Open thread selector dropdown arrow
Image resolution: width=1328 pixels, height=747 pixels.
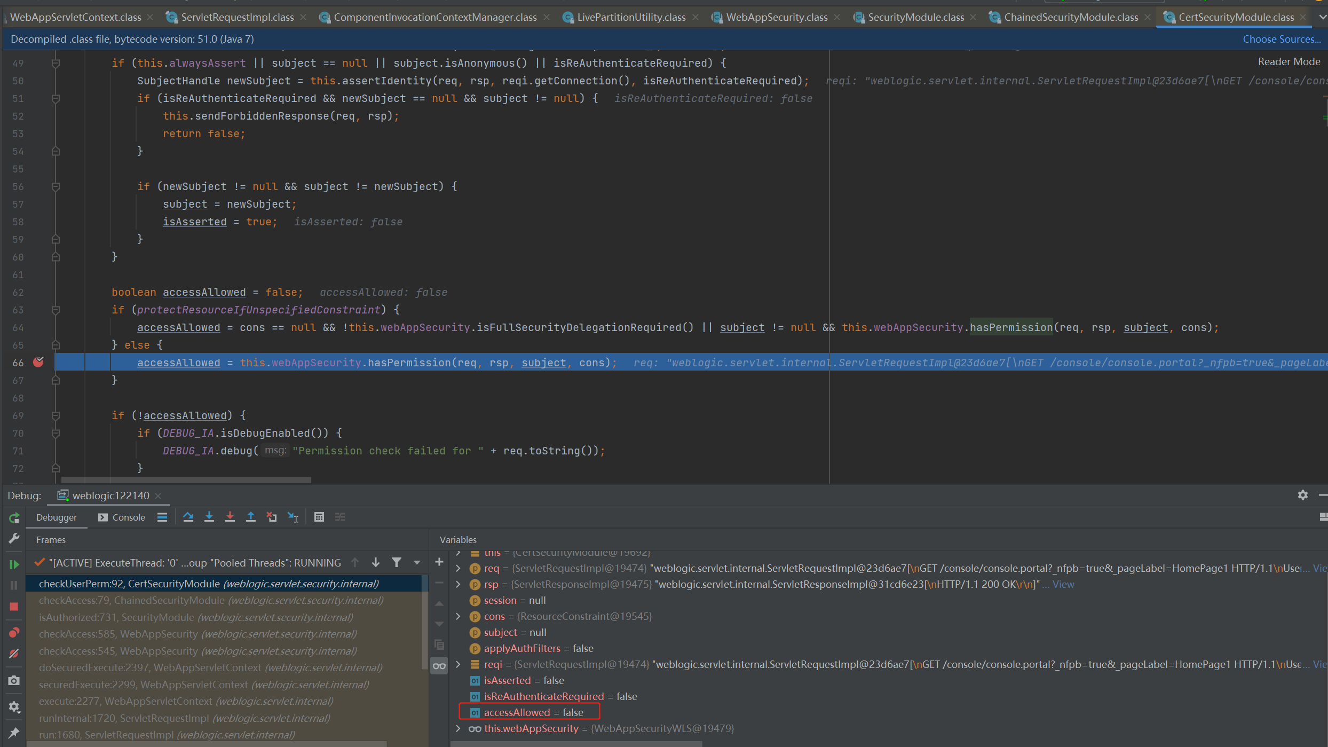pos(417,562)
